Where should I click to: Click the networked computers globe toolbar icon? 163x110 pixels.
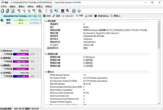tap(56, 11)
